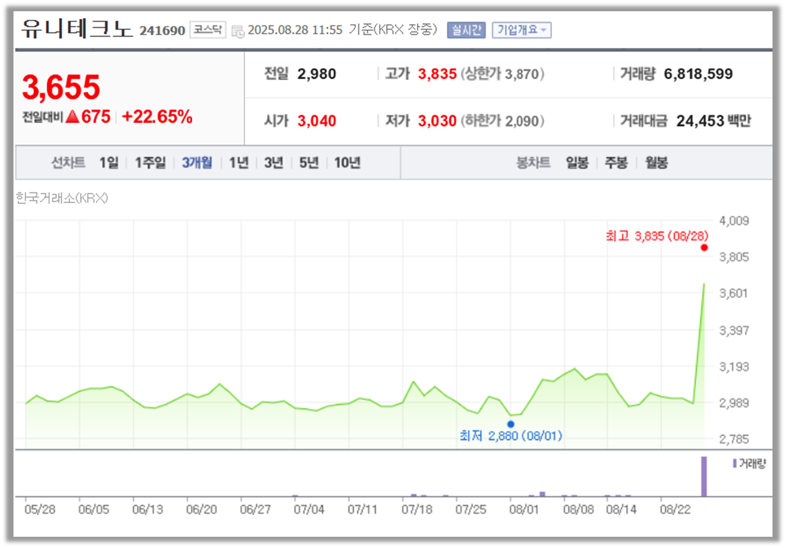Click the red up-arrow change indicator
The height and width of the screenshot is (548, 786).
pos(73,117)
